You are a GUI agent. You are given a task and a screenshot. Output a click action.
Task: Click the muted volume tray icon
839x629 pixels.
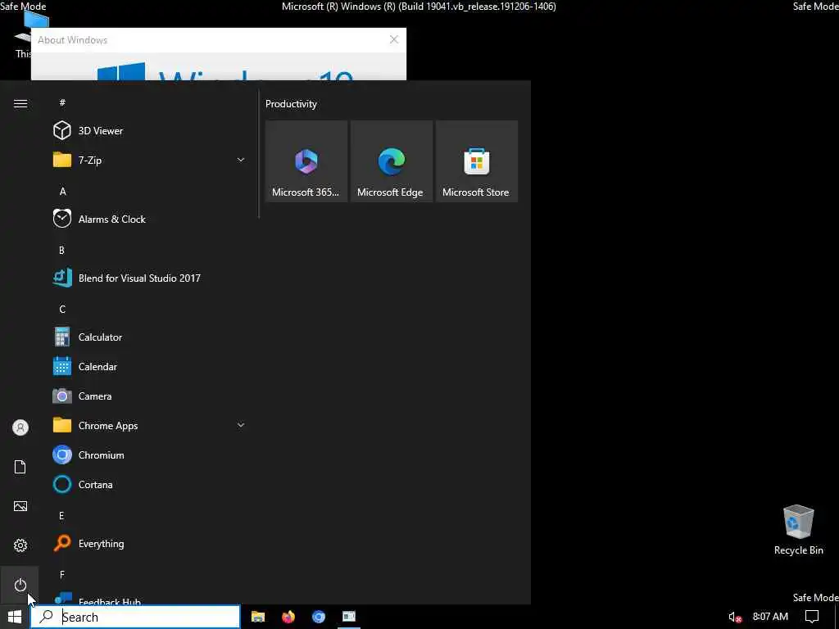735,617
